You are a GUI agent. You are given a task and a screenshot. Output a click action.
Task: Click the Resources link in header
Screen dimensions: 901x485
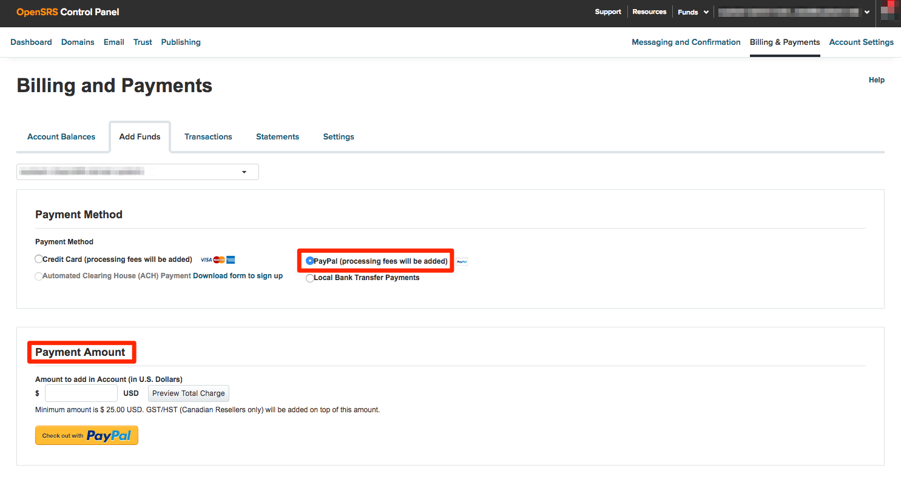click(x=649, y=12)
